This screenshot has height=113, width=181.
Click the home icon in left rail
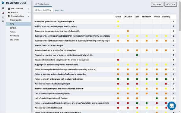[x=3, y=8]
